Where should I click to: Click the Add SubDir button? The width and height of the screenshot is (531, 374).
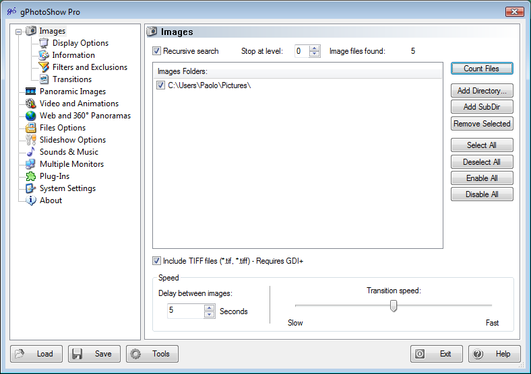pyautogui.click(x=482, y=107)
